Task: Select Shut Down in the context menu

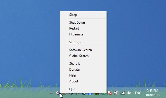Action: pos(83,23)
